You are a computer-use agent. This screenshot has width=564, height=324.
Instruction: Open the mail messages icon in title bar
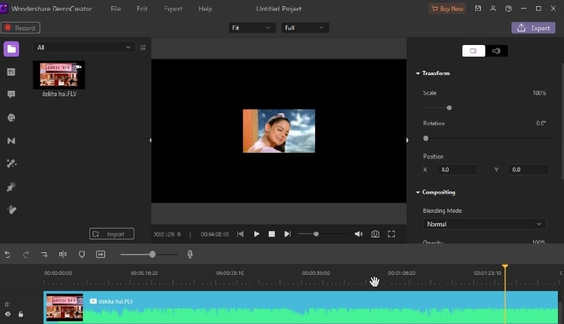(x=477, y=8)
